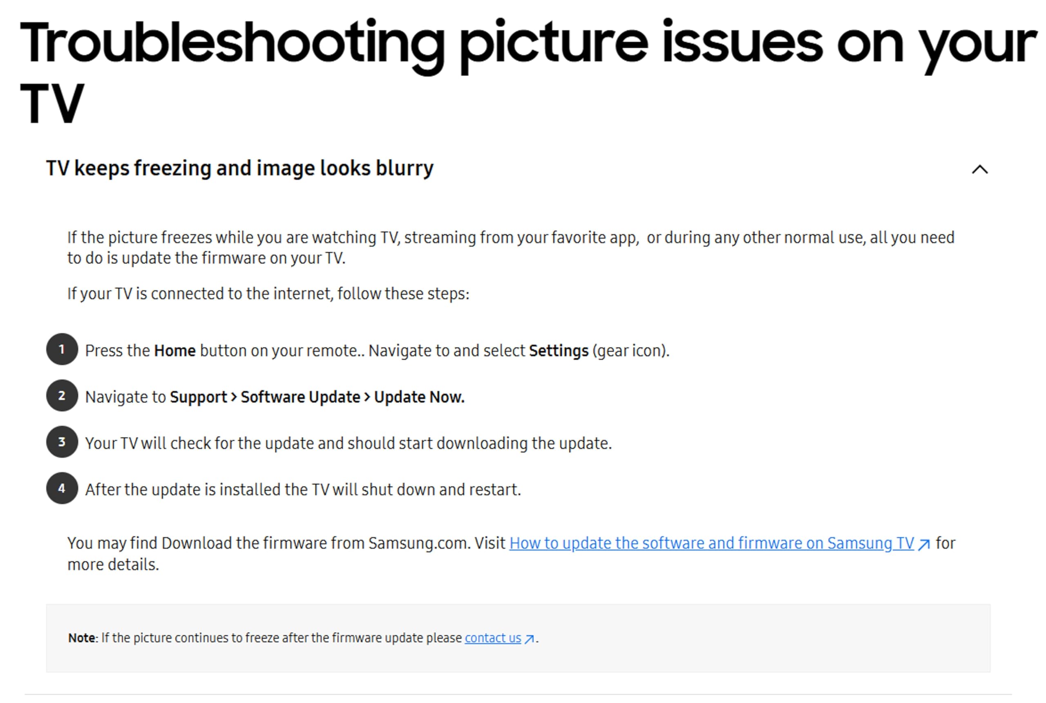This screenshot has height=703, width=1046.
Task: Click the bold "Support" text in step two
Action: [x=199, y=397]
